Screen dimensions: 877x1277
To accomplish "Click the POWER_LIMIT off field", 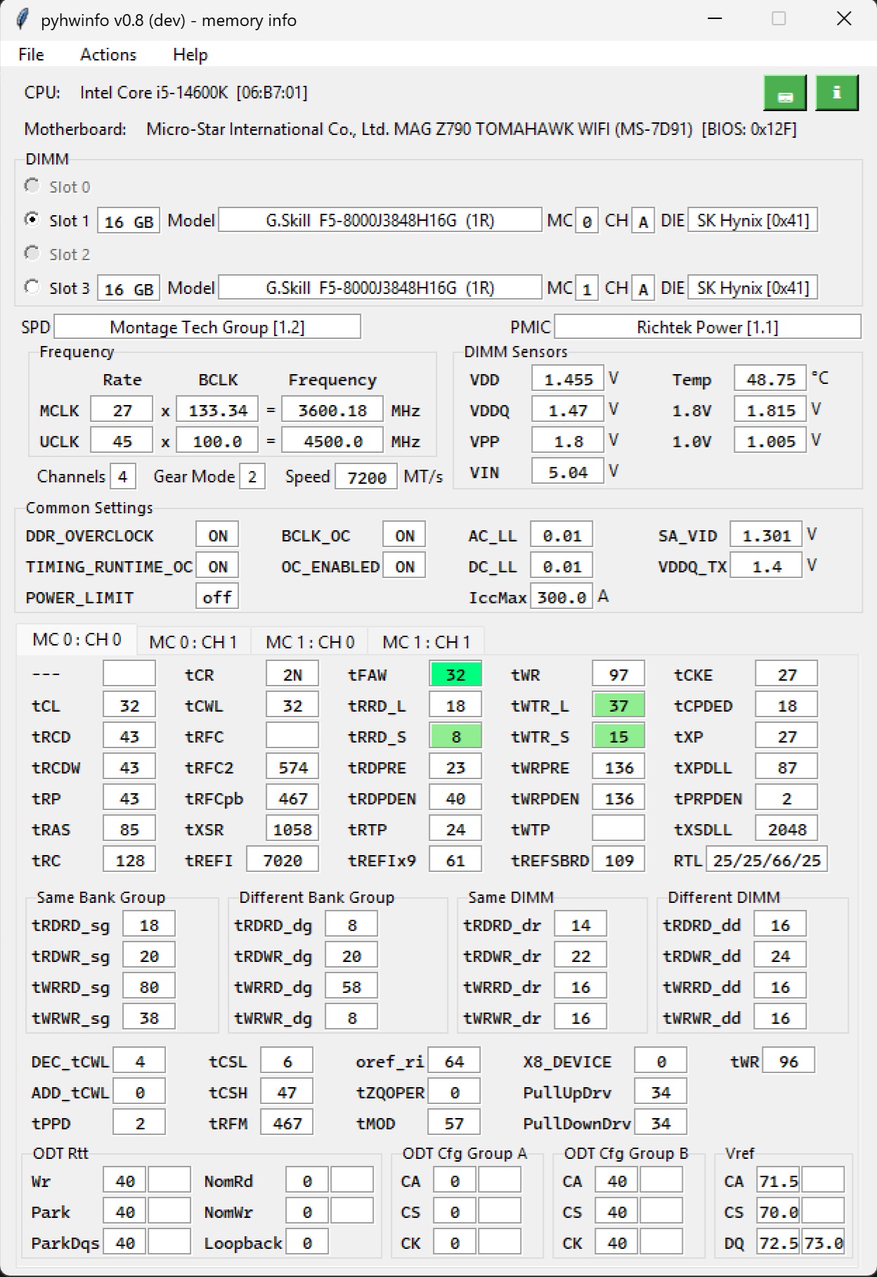I will (217, 598).
